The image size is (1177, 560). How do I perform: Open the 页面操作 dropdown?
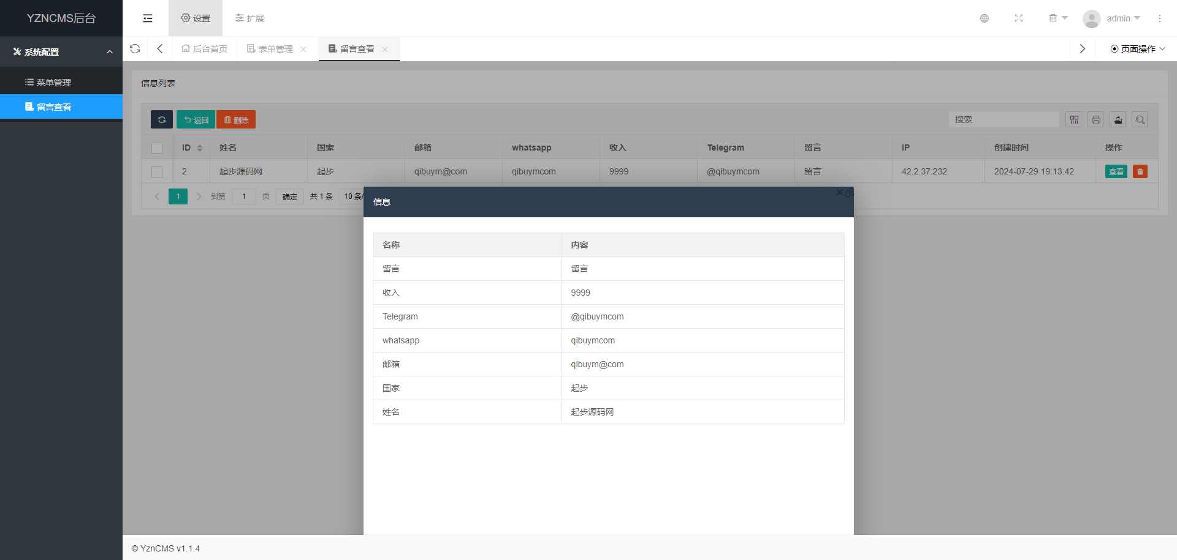tap(1138, 49)
